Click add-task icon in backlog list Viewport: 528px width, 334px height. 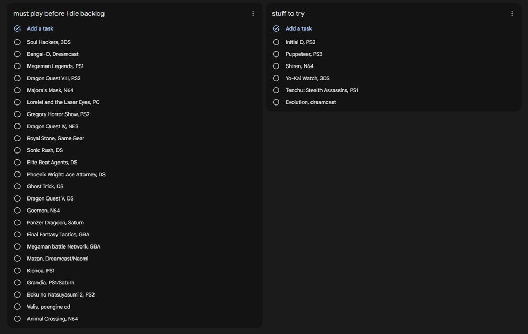tap(17, 28)
